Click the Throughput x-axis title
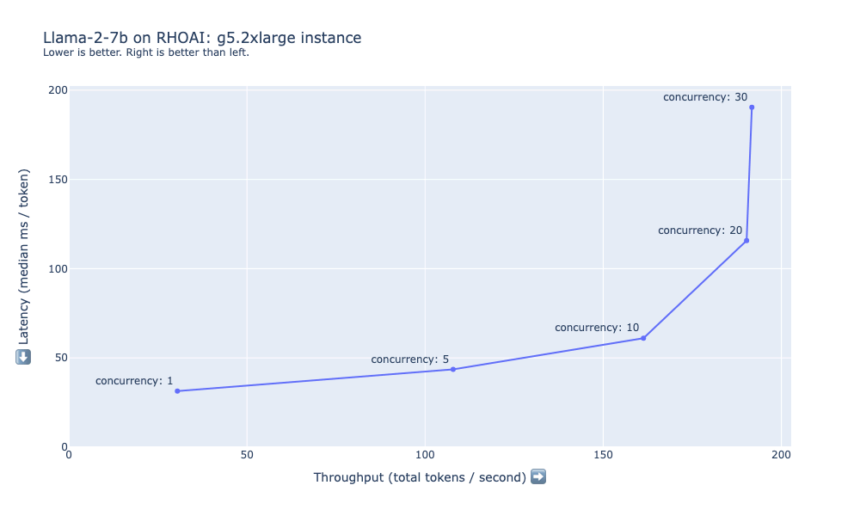860x516 pixels. click(x=420, y=477)
